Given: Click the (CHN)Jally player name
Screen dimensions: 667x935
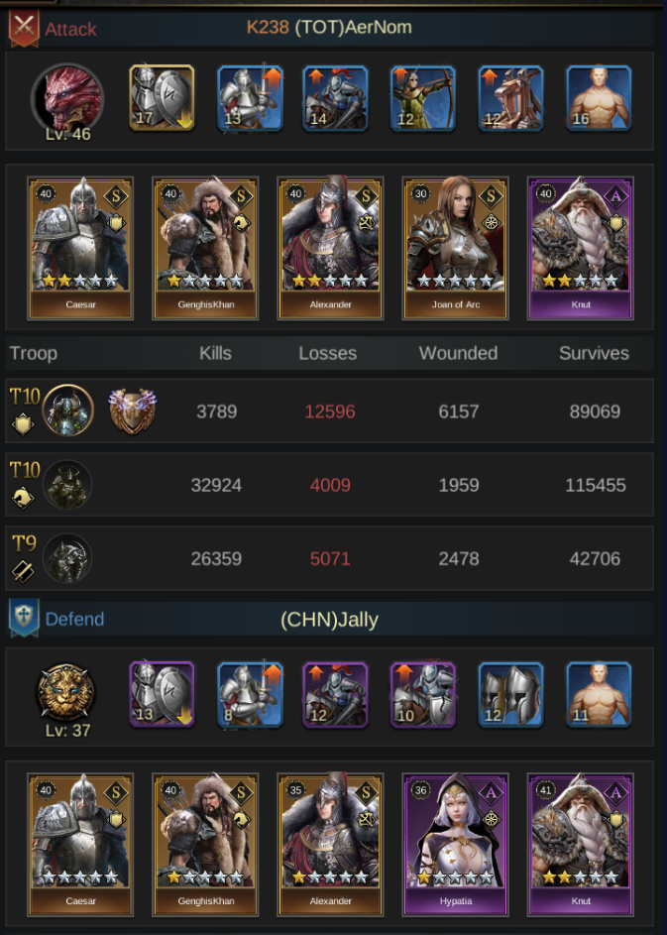Looking at the screenshot, I should point(329,620).
